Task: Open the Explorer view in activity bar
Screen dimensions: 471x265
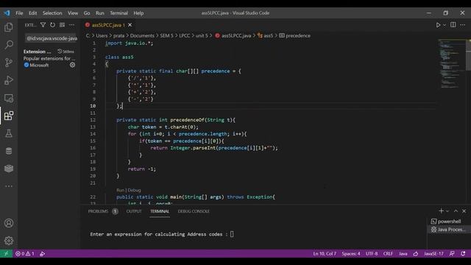Action: point(9,27)
